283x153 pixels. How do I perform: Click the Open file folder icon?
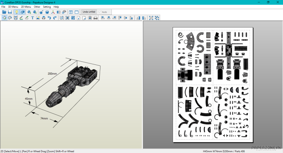point(4,12)
